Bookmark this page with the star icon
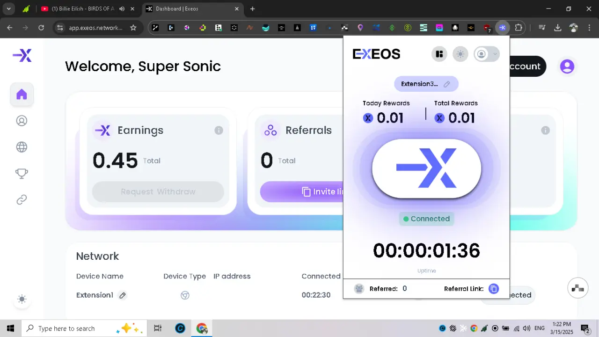 (x=133, y=28)
